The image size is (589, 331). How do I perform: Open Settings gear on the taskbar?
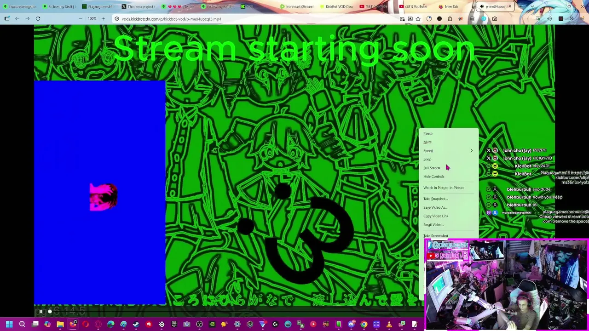pyautogui.click(x=237, y=324)
